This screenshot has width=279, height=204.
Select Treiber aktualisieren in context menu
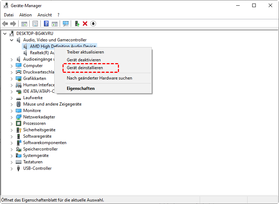coord(85,52)
